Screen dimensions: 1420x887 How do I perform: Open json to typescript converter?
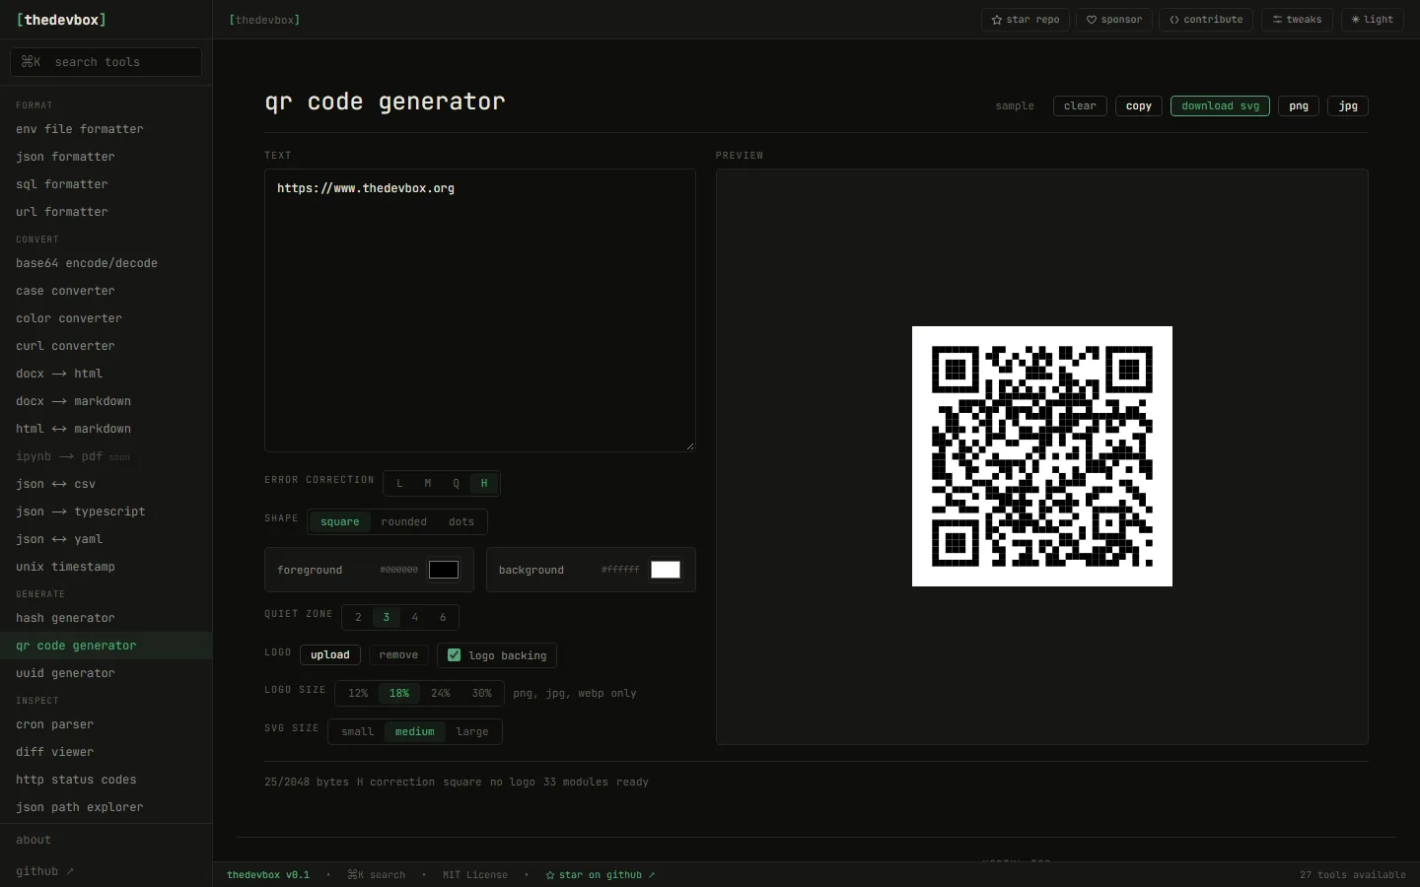tap(106, 512)
